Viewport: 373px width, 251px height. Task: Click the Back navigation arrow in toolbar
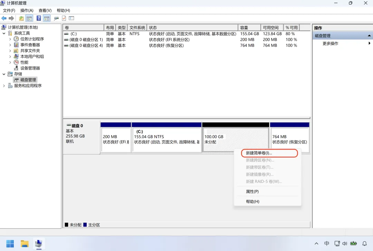coord(4,18)
